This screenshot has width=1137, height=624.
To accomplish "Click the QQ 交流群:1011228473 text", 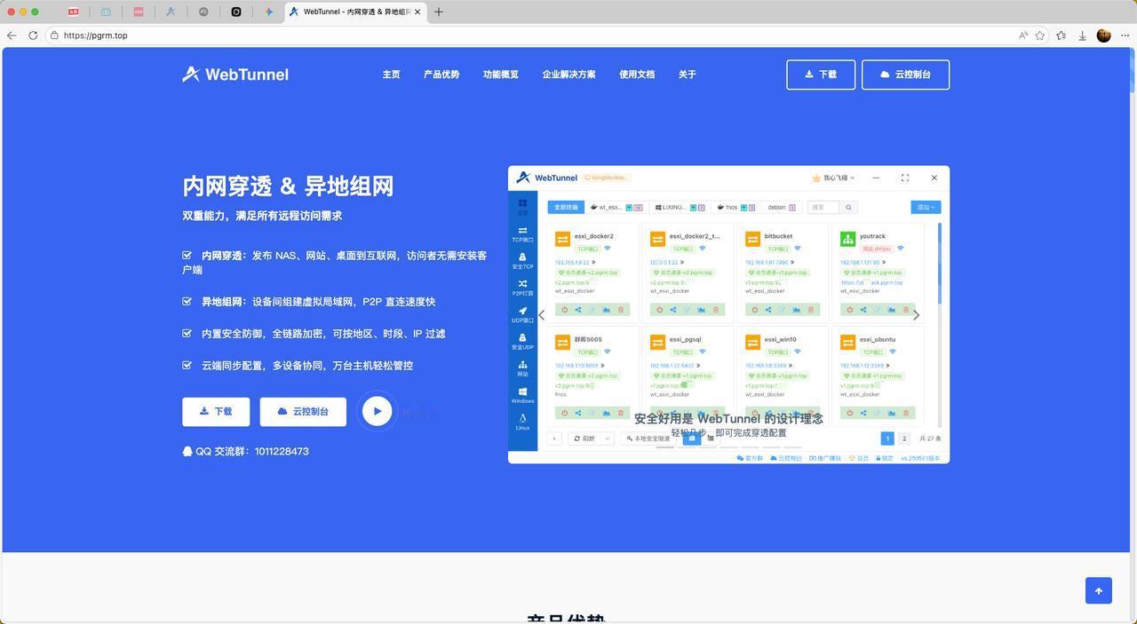I will point(245,451).
